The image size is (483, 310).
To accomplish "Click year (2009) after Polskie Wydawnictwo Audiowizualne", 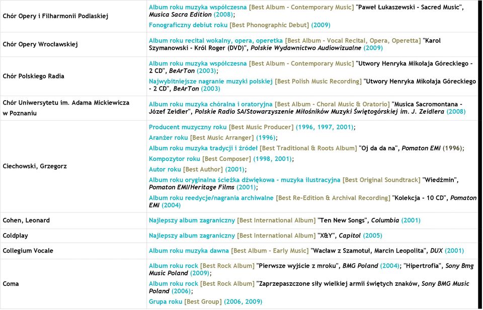I will [x=373, y=48].
